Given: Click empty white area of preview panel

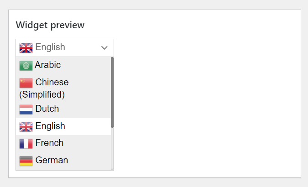Looking at the screenshot, I should (205, 100).
